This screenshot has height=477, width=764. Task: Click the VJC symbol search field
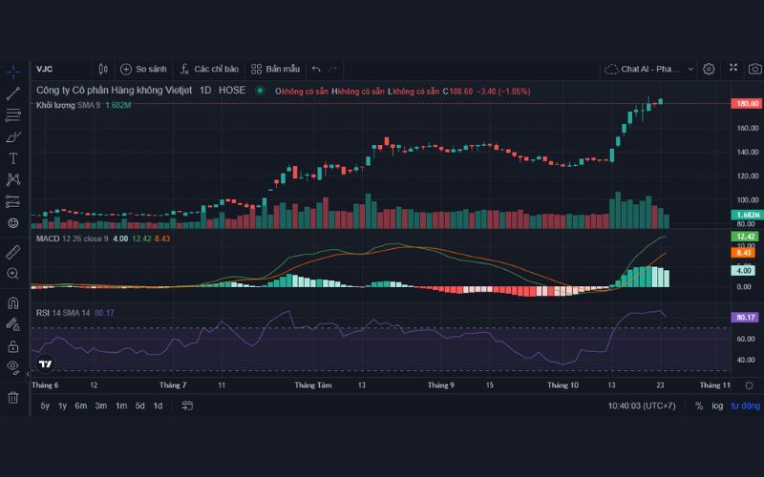point(59,69)
